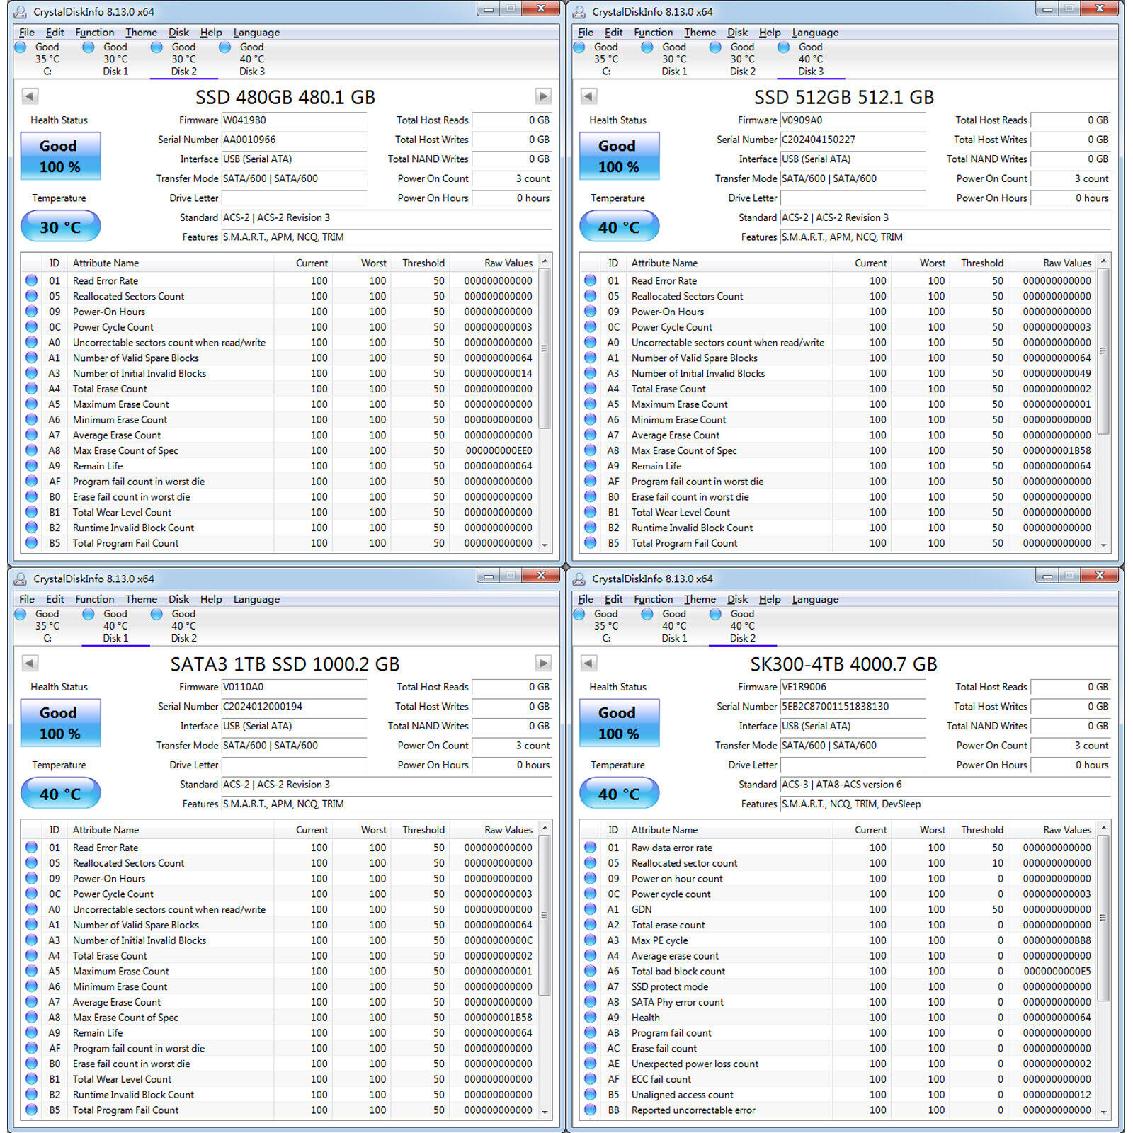Screen dimensions: 1133x1133
Task: Open the Theme menu in SSD 512GB window
Action: tap(700, 33)
